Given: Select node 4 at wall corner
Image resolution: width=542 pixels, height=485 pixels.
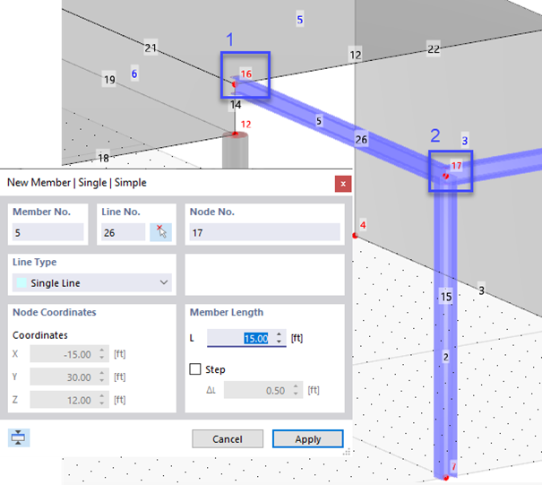Looking at the screenshot, I should click(355, 236).
